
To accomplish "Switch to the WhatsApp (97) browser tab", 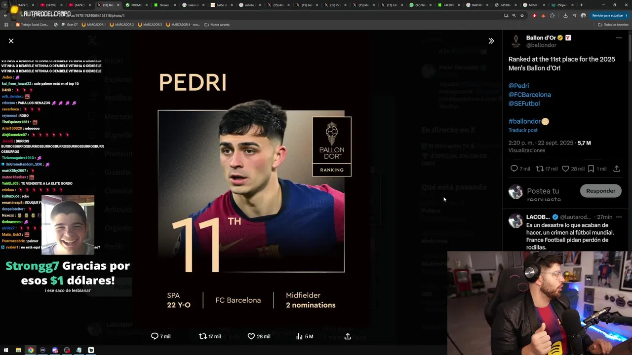I will tap(421, 5).
